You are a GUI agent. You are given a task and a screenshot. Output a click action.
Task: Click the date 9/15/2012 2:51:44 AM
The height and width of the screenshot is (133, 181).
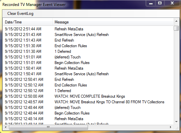[x=23, y=29]
